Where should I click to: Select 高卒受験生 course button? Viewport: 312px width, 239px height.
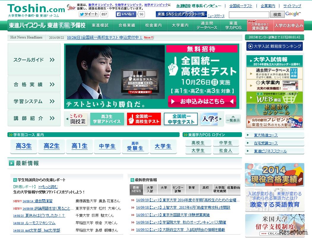135,146
